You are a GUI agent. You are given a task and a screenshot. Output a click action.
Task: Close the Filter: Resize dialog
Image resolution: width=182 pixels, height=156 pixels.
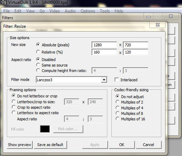pyautogui.click(x=158, y=25)
